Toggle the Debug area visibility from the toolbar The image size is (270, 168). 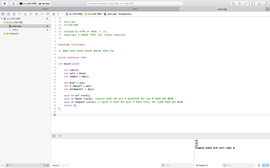click(x=259, y=3)
